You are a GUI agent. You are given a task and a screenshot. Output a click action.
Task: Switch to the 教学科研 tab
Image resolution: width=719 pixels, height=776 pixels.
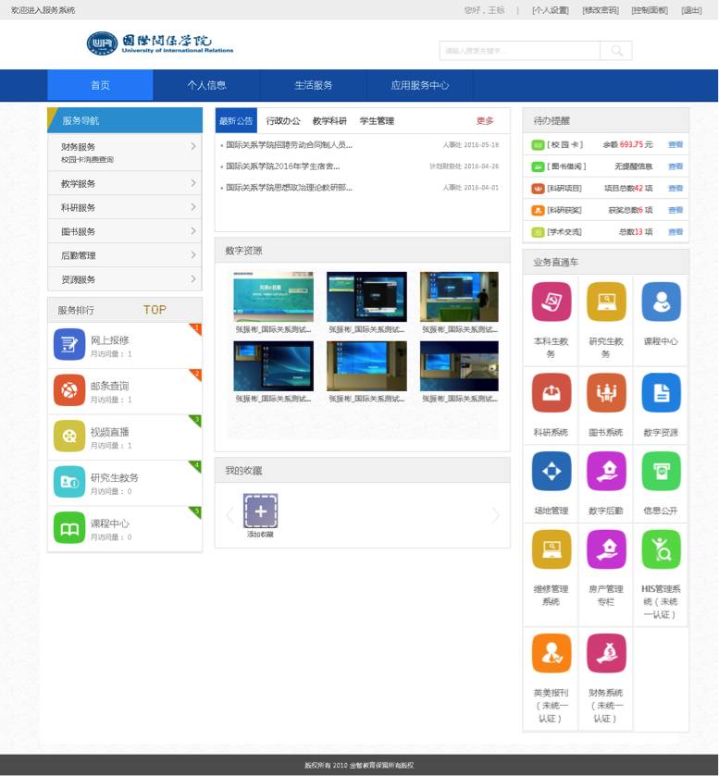tap(329, 121)
